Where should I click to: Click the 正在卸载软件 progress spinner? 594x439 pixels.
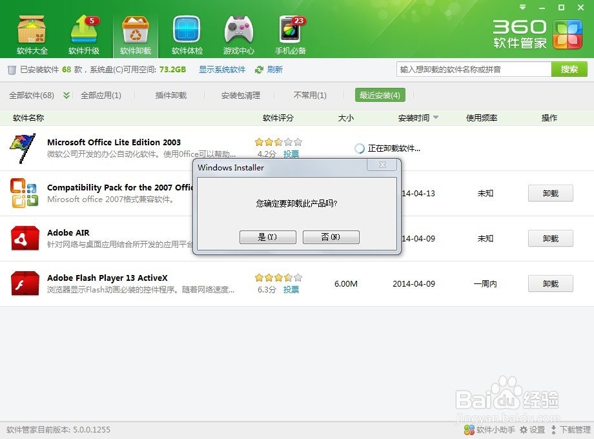[359, 148]
